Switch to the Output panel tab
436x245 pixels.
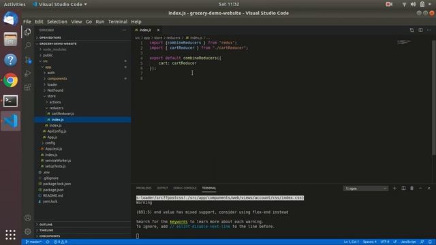(162, 188)
